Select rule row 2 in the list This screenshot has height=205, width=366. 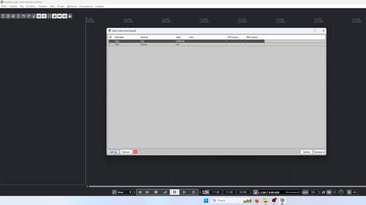click(186, 44)
